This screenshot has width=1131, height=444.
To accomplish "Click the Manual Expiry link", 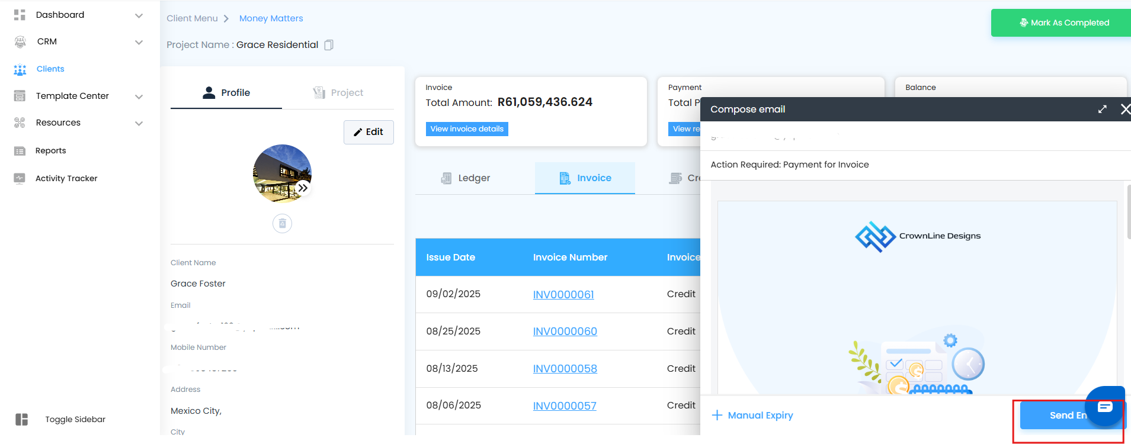I will [752, 416].
